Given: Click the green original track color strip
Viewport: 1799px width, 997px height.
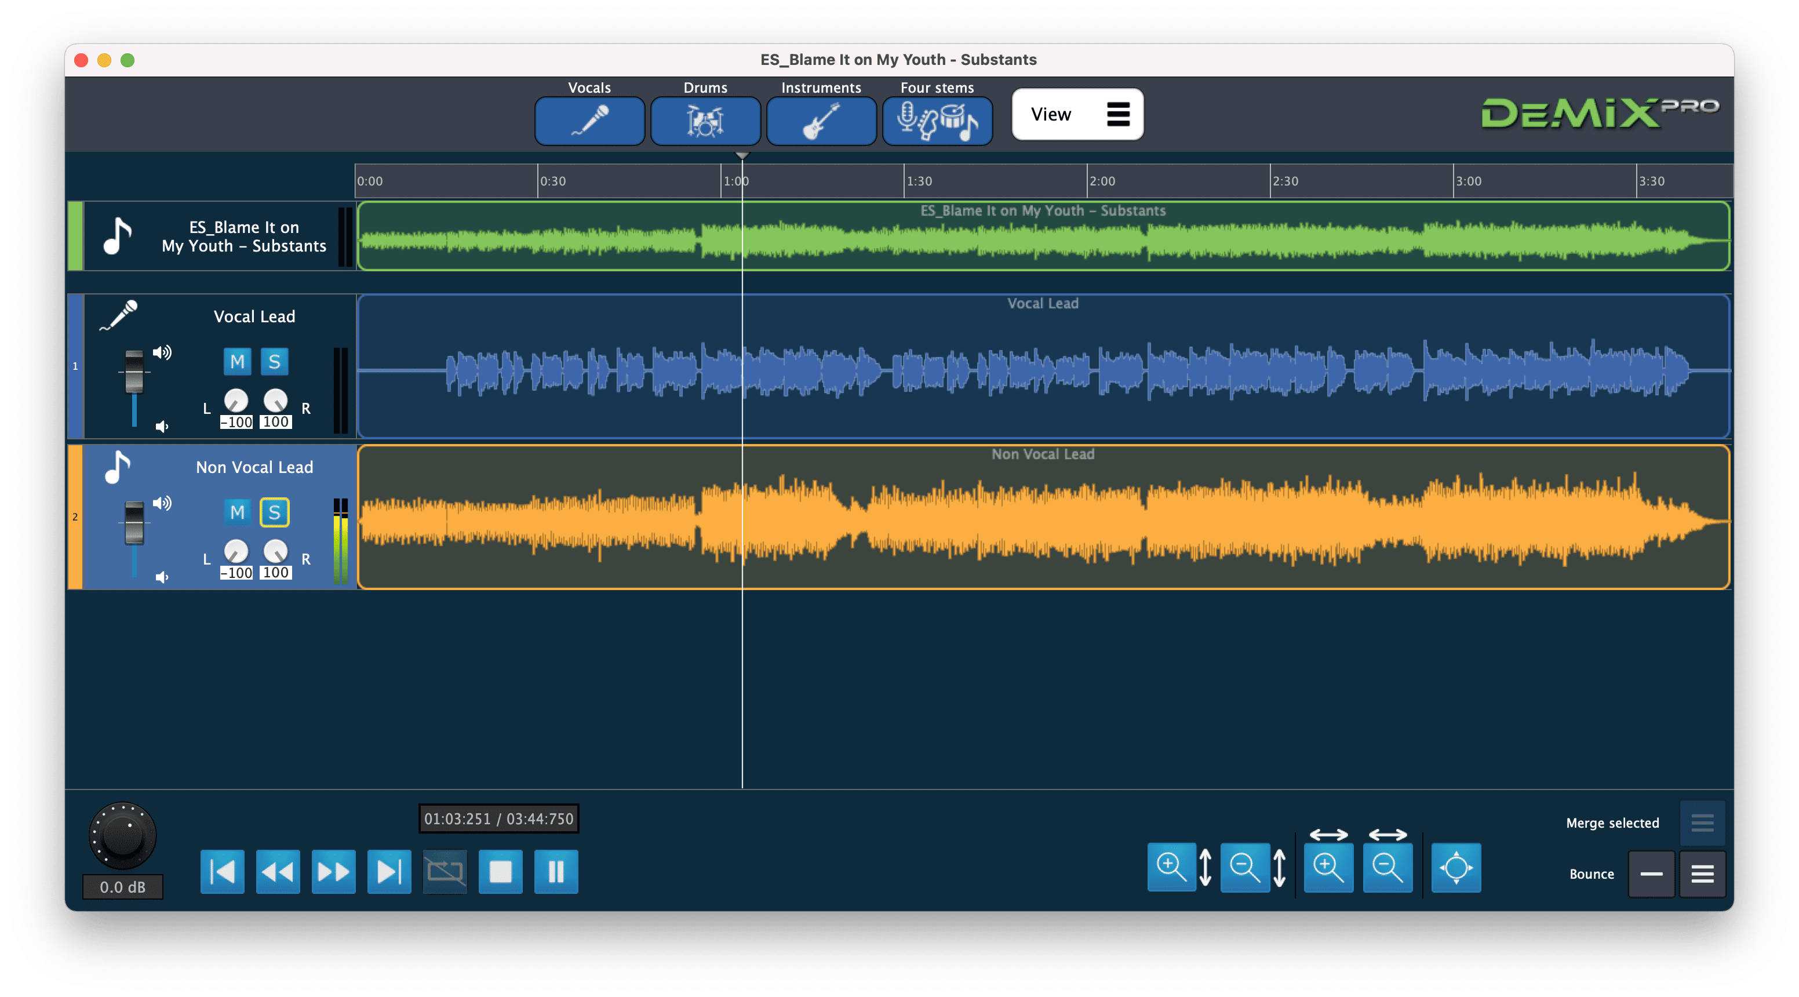Looking at the screenshot, I should tap(75, 236).
